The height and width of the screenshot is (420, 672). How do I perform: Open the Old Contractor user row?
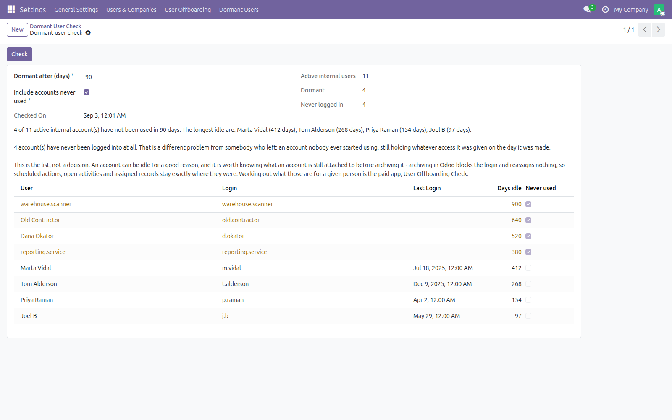(x=294, y=220)
